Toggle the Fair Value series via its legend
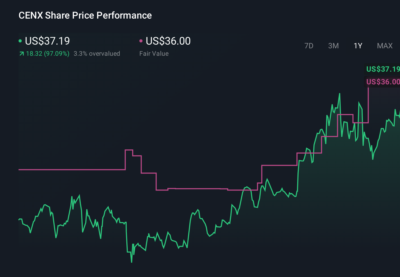Image resolution: width=400 pixels, height=277 pixels. coord(168,41)
